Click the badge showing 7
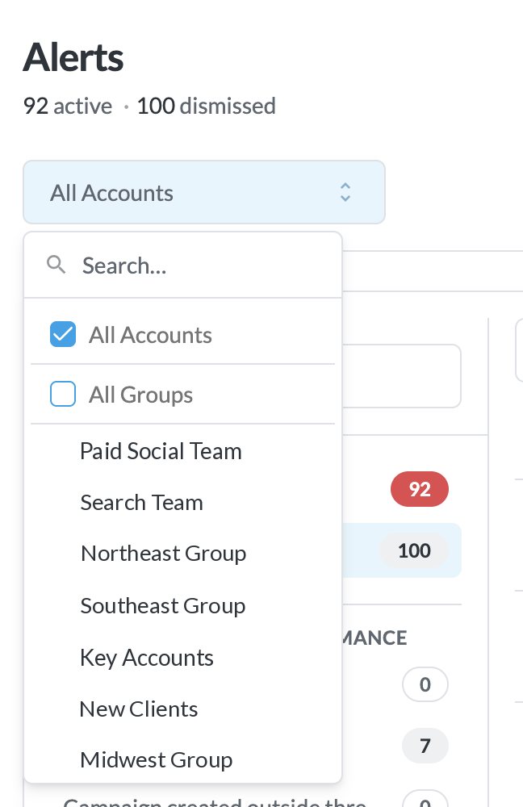This screenshot has height=807, width=523. [425, 746]
